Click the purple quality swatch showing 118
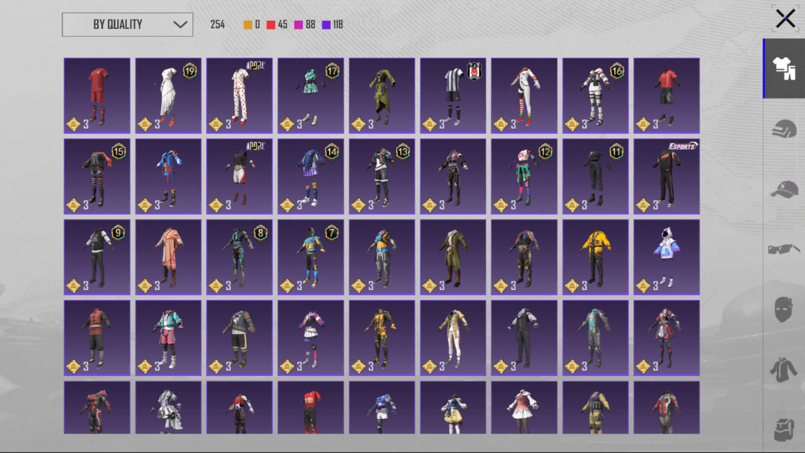Screen dimensions: 805x453 click(326, 25)
